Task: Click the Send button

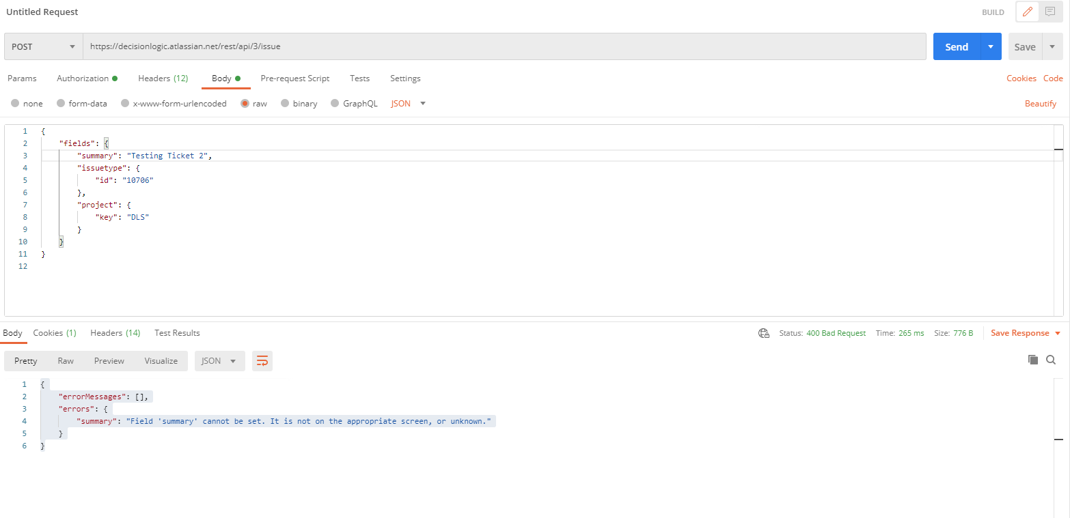Action: pos(957,46)
